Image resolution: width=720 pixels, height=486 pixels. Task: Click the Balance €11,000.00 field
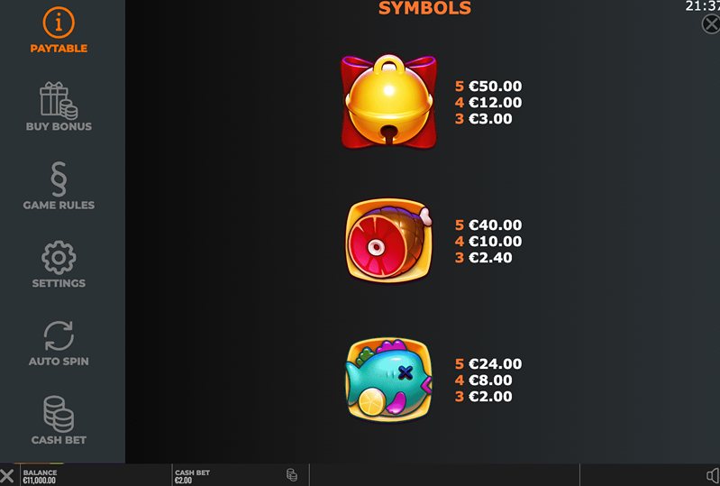click(x=41, y=476)
